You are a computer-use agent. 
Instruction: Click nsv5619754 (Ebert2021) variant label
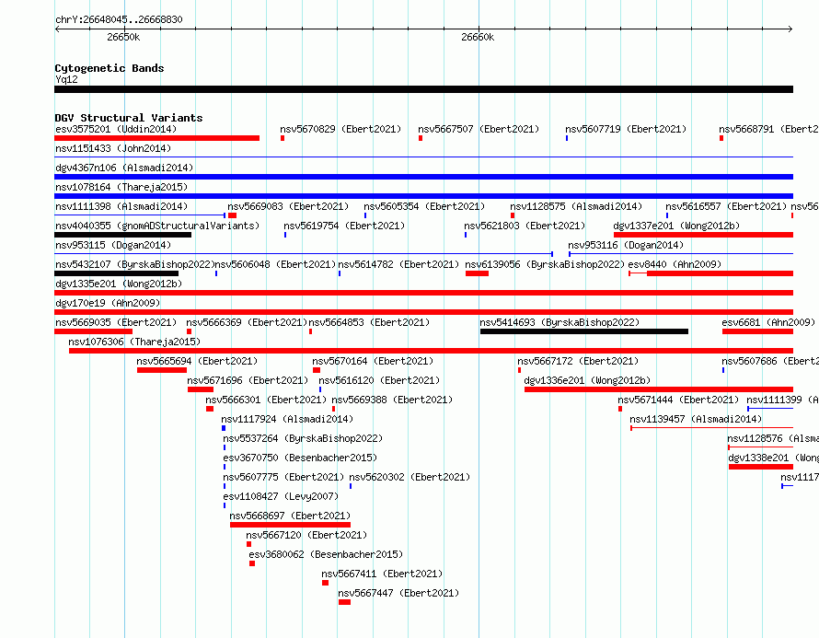344,226
